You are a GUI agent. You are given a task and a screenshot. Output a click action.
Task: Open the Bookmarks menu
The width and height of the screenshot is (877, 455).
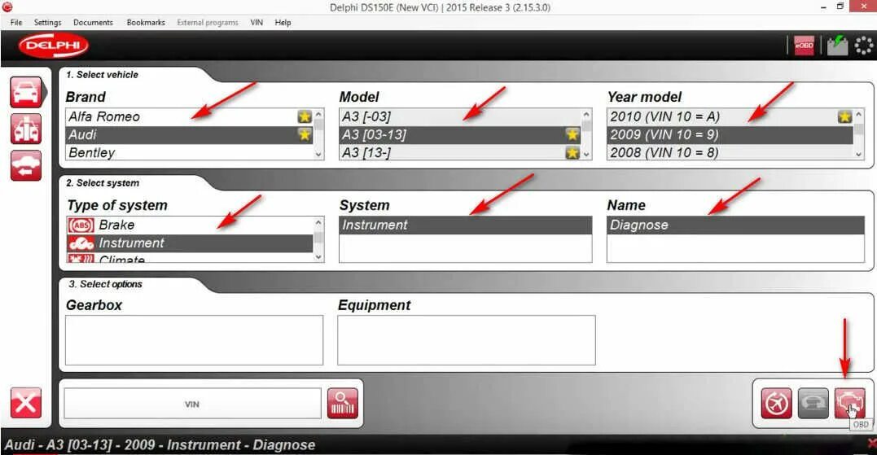[146, 22]
